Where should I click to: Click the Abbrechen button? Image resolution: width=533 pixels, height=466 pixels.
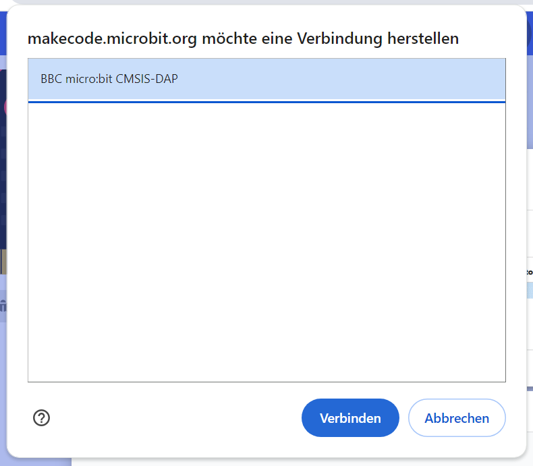pos(457,418)
